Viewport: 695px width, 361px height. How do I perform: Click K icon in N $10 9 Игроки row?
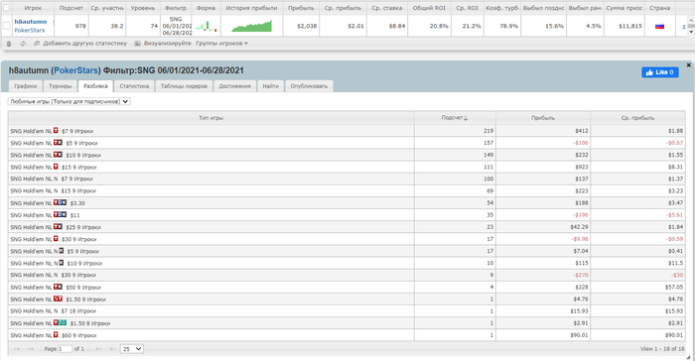tap(62, 263)
